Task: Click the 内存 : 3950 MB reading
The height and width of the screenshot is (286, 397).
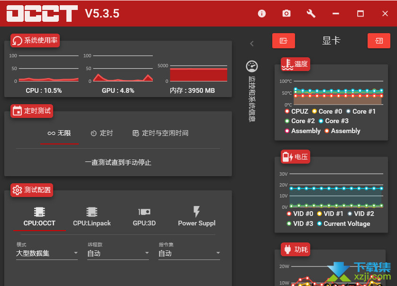Action: (193, 90)
